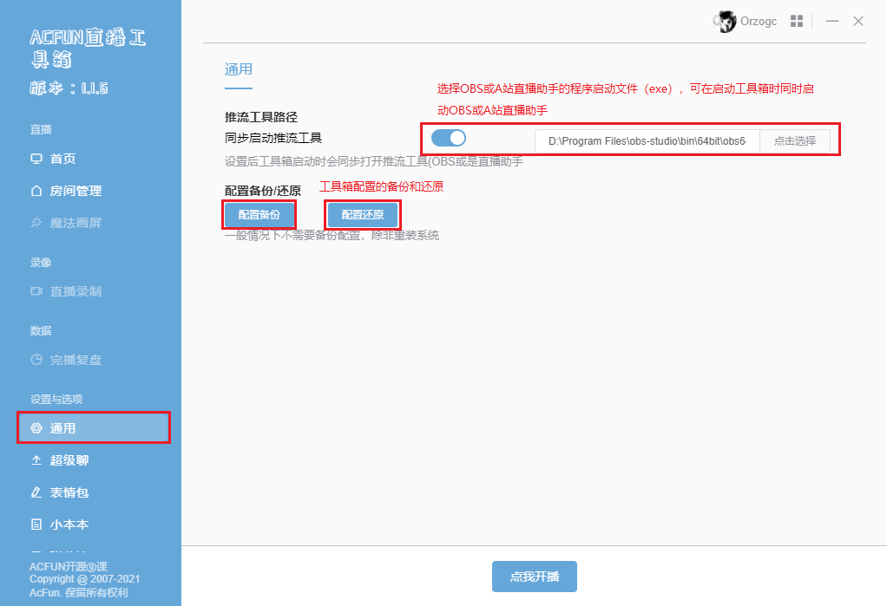Screen dimensions: 887x606
Task: Select 完播复盘 in the sidebar
Action: tap(94, 360)
